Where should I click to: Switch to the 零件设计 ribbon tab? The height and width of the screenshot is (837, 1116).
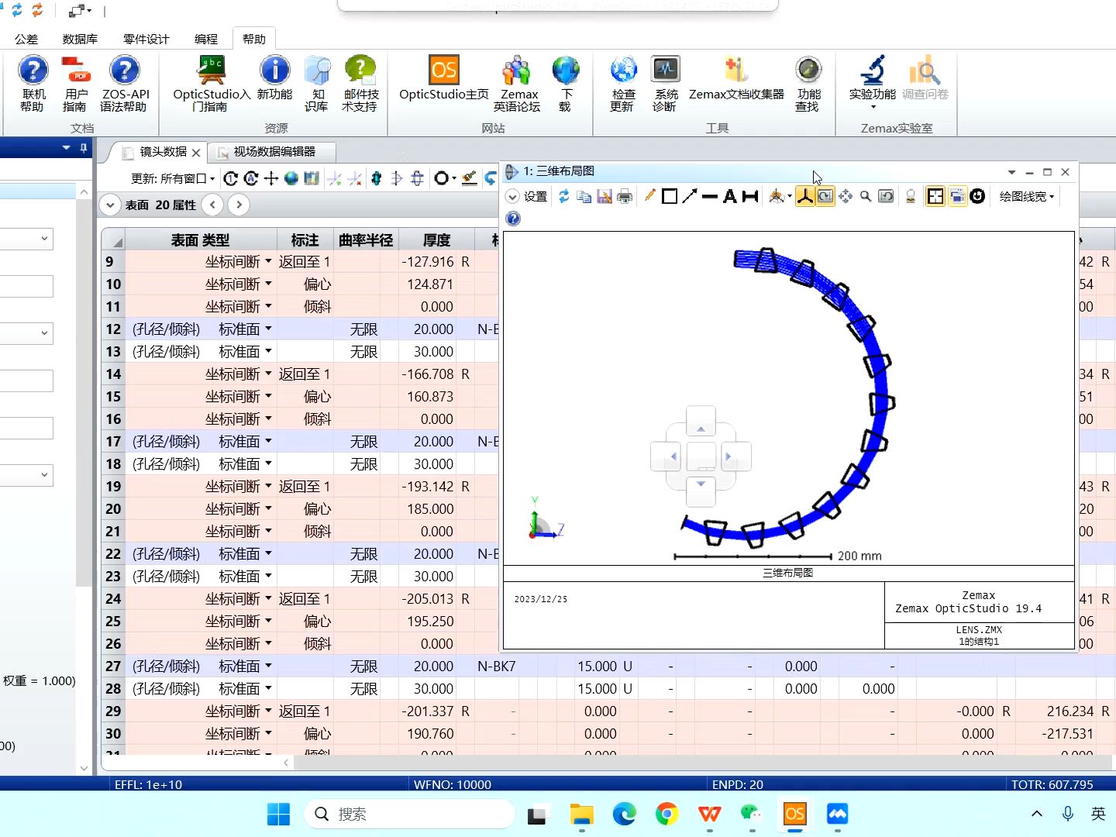146,39
